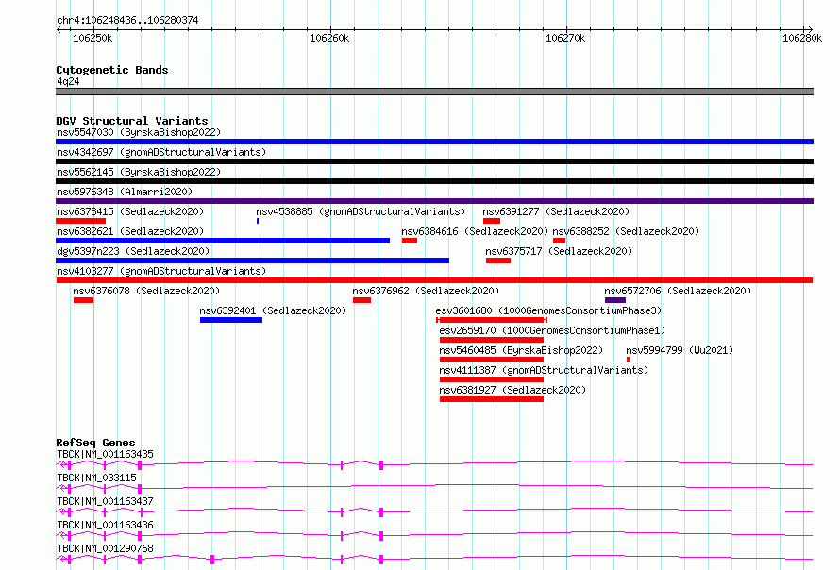Select the TBCK|NM_033115 transcript label
The image size is (840, 570).
coord(97,478)
